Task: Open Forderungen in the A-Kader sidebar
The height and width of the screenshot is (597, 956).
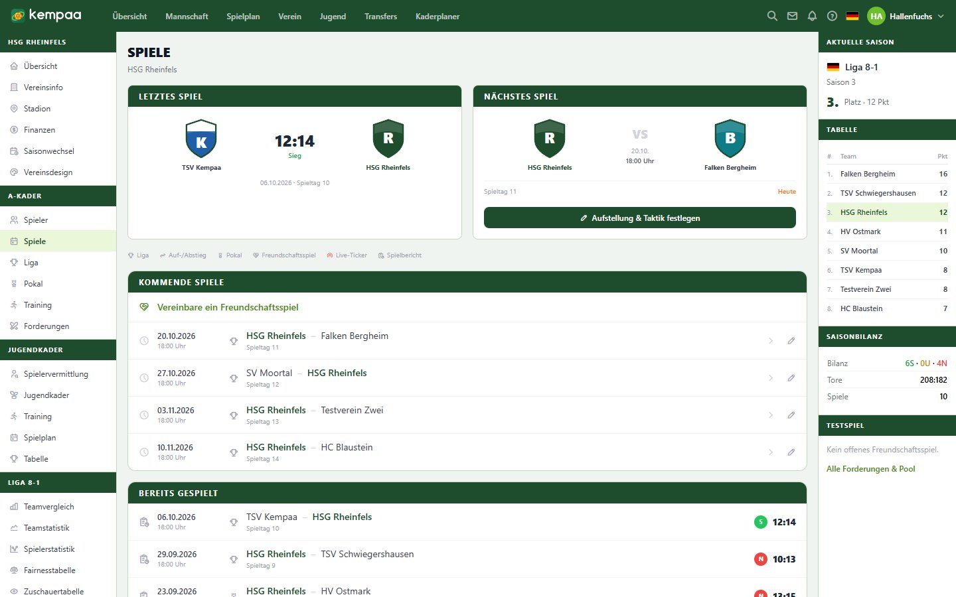Action: click(x=58, y=326)
